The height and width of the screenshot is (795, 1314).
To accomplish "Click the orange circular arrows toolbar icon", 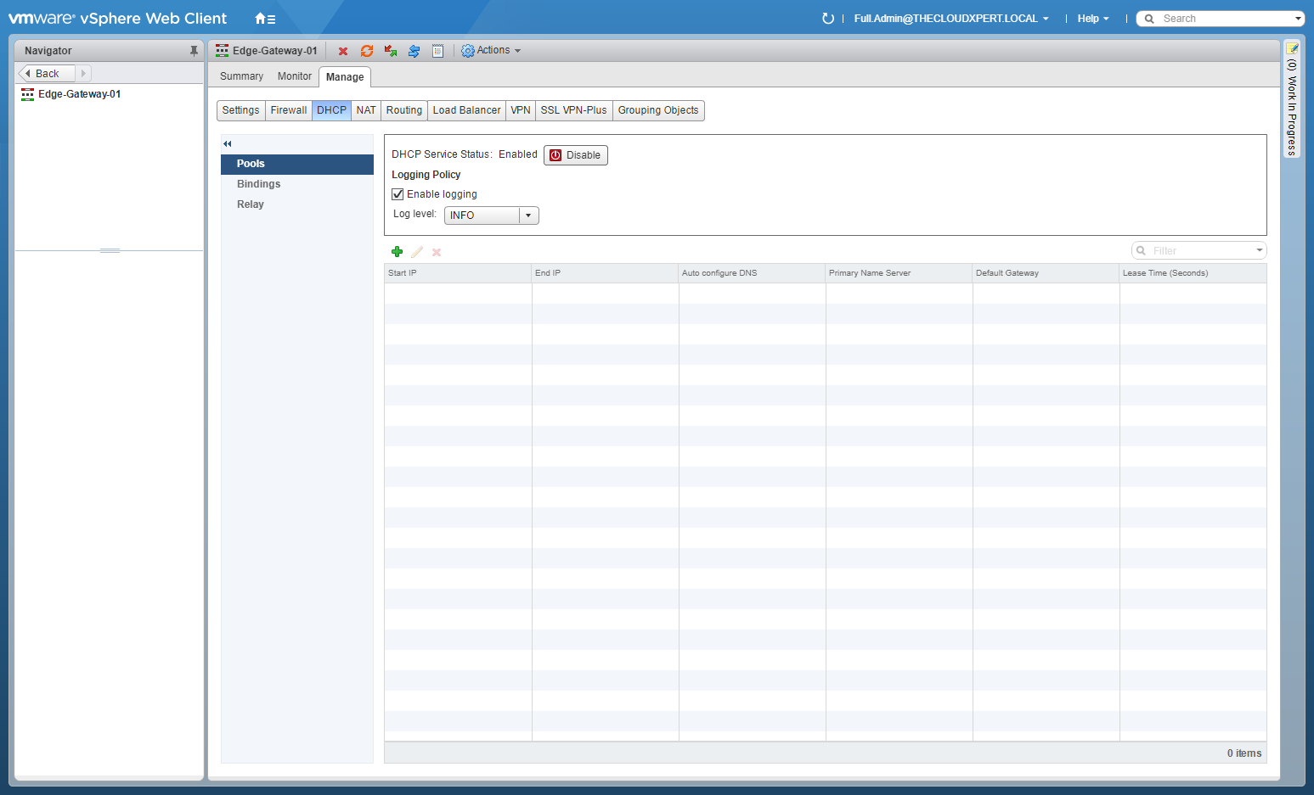I will (x=367, y=51).
